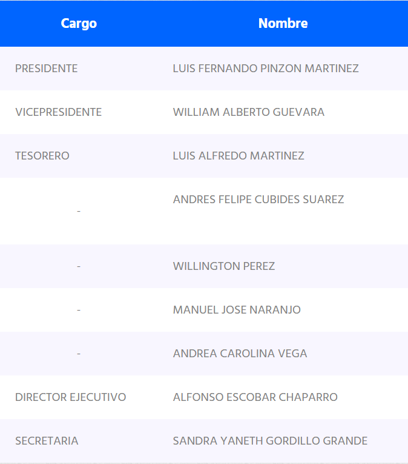The image size is (408, 464).
Task: Select the TESORERO cell
Action: 42,156
